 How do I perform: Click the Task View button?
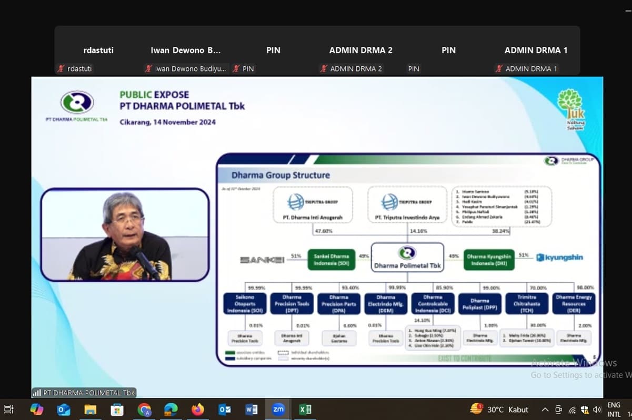pyautogui.click(x=9, y=409)
